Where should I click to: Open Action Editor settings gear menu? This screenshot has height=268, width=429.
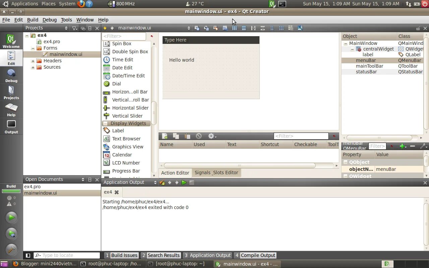pos(212,136)
